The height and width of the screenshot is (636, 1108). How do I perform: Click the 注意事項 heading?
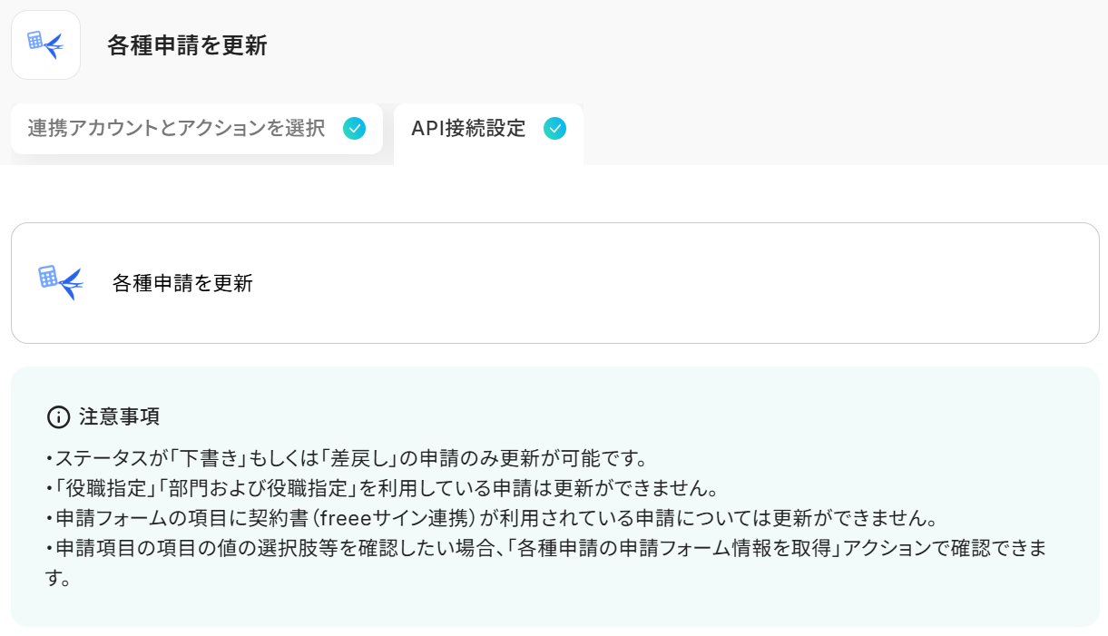(119, 417)
